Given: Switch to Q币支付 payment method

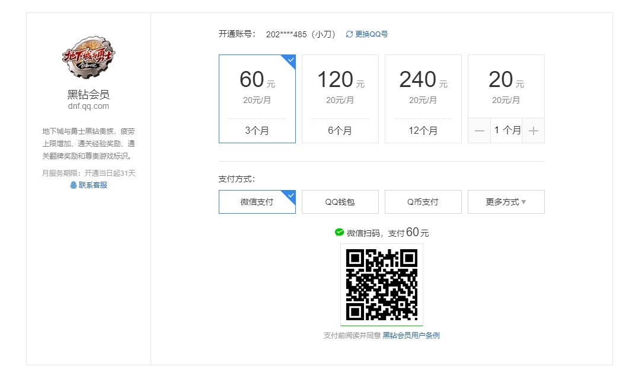Looking at the screenshot, I should click(x=423, y=202).
